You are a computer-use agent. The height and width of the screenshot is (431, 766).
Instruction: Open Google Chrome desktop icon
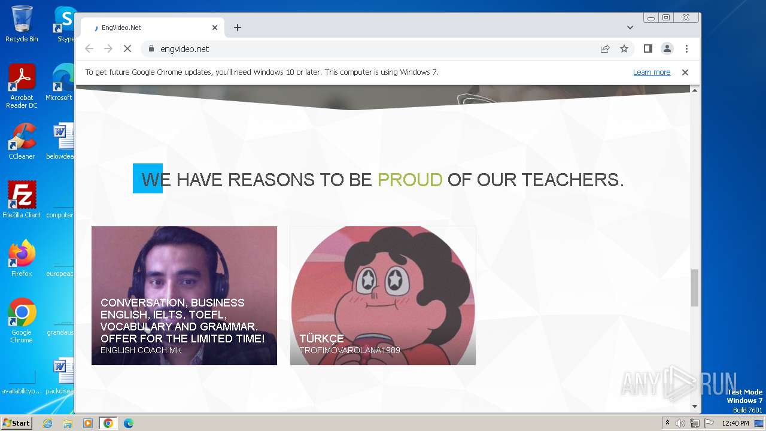click(22, 321)
